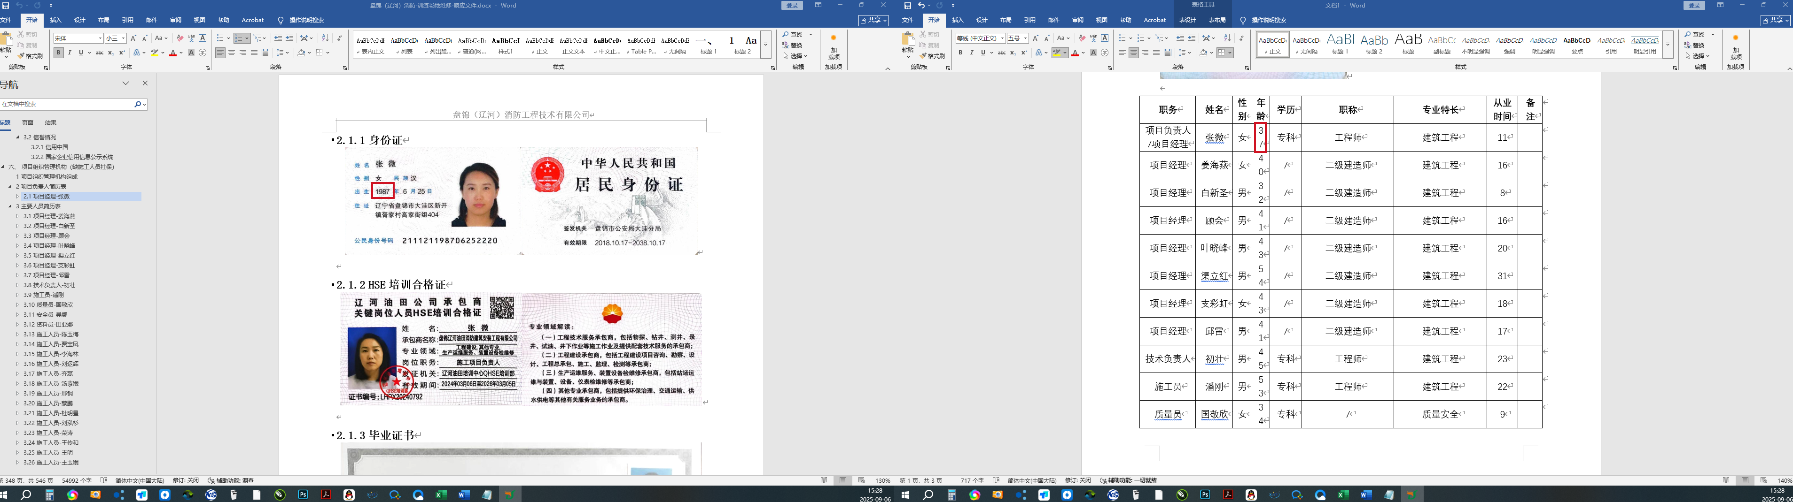1793x502 pixels.
Task: Insert enclosed character in 文档1 window
Action: 1105,53
